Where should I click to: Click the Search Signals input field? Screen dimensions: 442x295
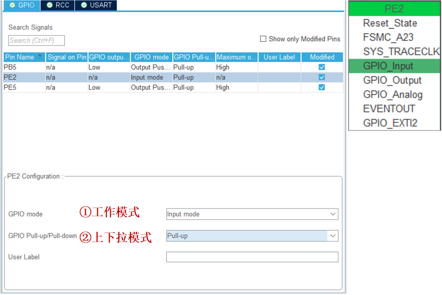(x=36, y=40)
